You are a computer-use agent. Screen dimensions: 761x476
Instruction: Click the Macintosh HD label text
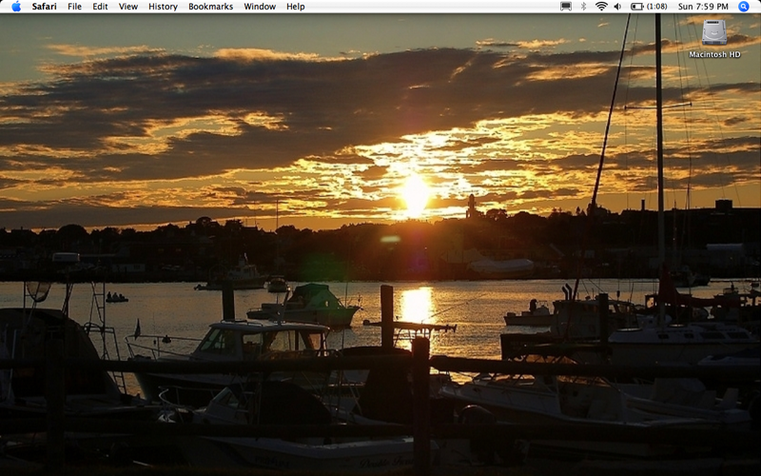pyautogui.click(x=715, y=54)
